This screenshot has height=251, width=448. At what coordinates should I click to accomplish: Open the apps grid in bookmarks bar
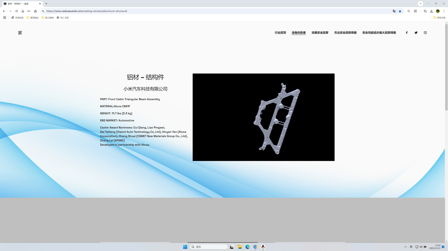pyautogui.click(x=5, y=18)
